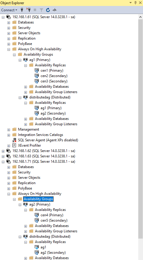
Task: Click Replication folder icon under 192.168.1.71
Action: [15, 183]
